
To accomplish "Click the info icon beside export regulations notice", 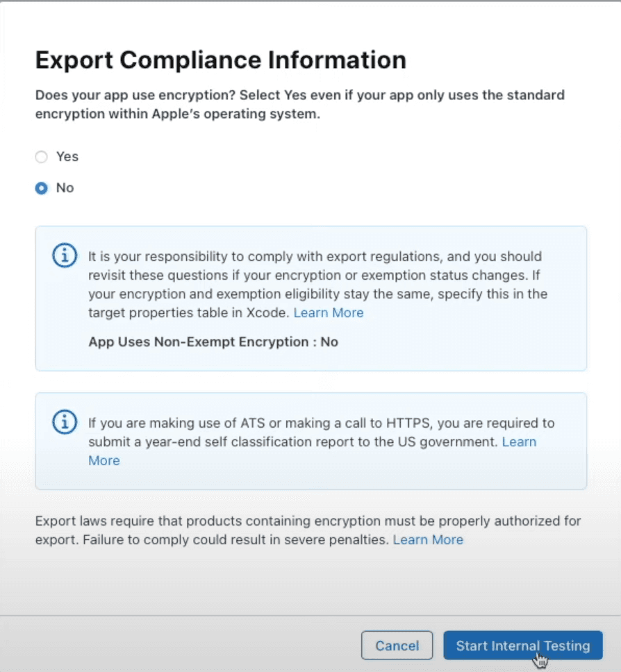I will [65, 256].
